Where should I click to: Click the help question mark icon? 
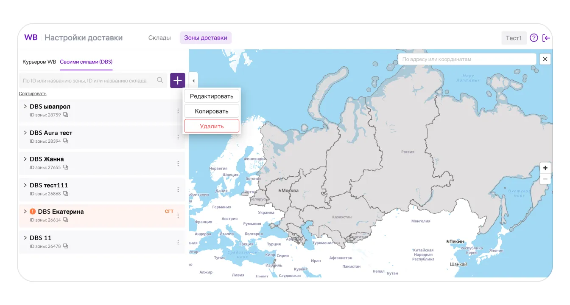(x=534, y=38)
